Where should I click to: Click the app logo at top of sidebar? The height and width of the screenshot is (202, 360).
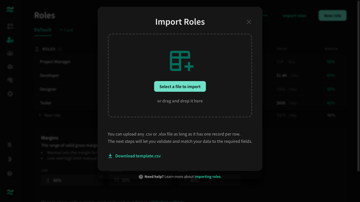10,10
